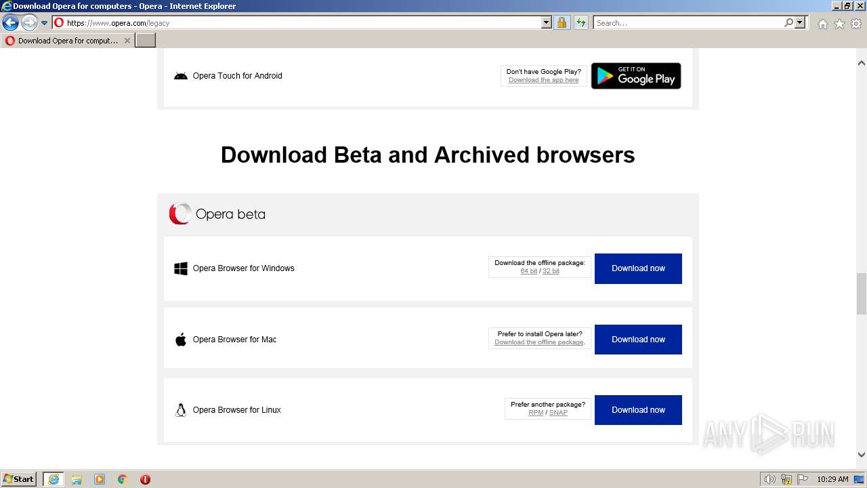
Task: Open File Explorer folder in taskbar
Action: click(77, 479)
